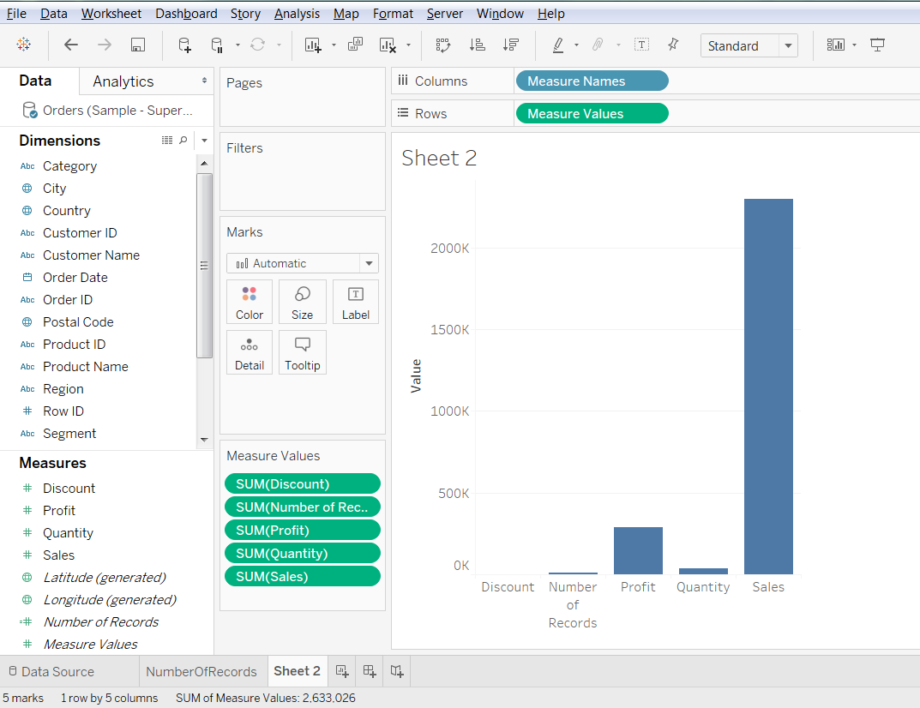Click the sort ascending toolbar icon

(x=478, y=45)
